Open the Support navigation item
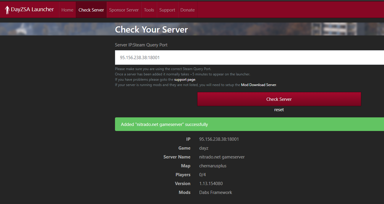The image size is (384, 204). point(167,10)
